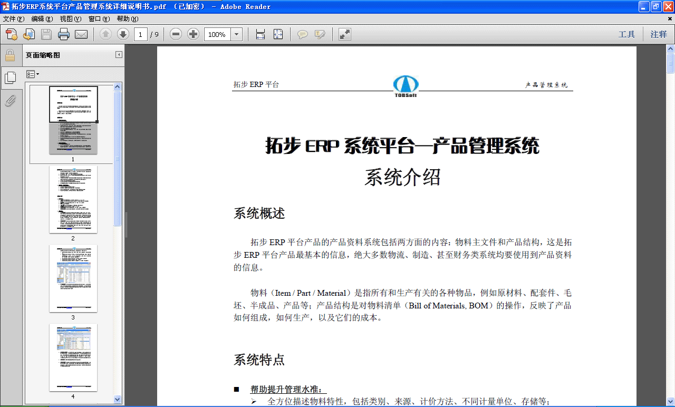The height and width of the screenshot is (407, 675).
Task: Open the thumbnail options dropdown menu
Action: click(x=33, y=74)
